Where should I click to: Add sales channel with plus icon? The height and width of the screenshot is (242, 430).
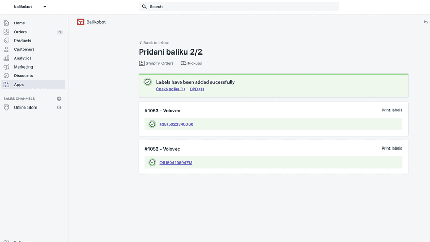coord(59,99)
